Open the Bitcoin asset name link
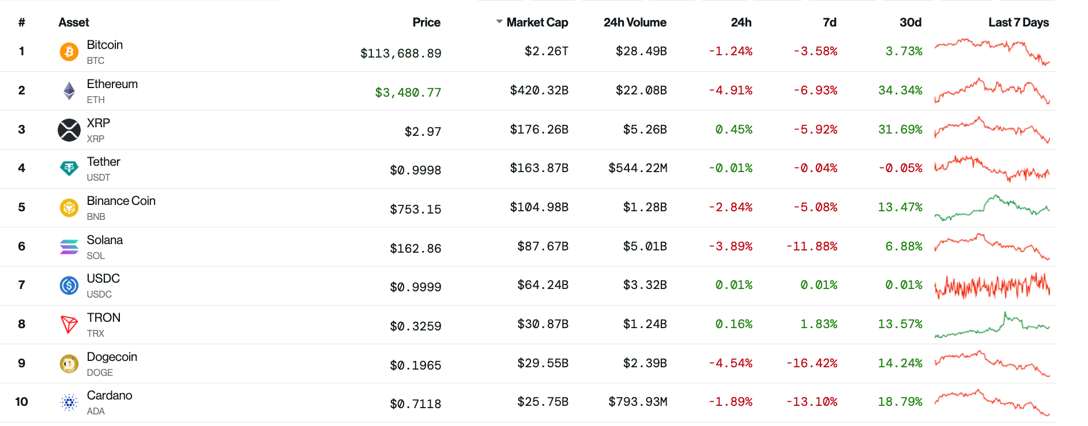Viewport: 1088px width, 426px height. point(104,45)
